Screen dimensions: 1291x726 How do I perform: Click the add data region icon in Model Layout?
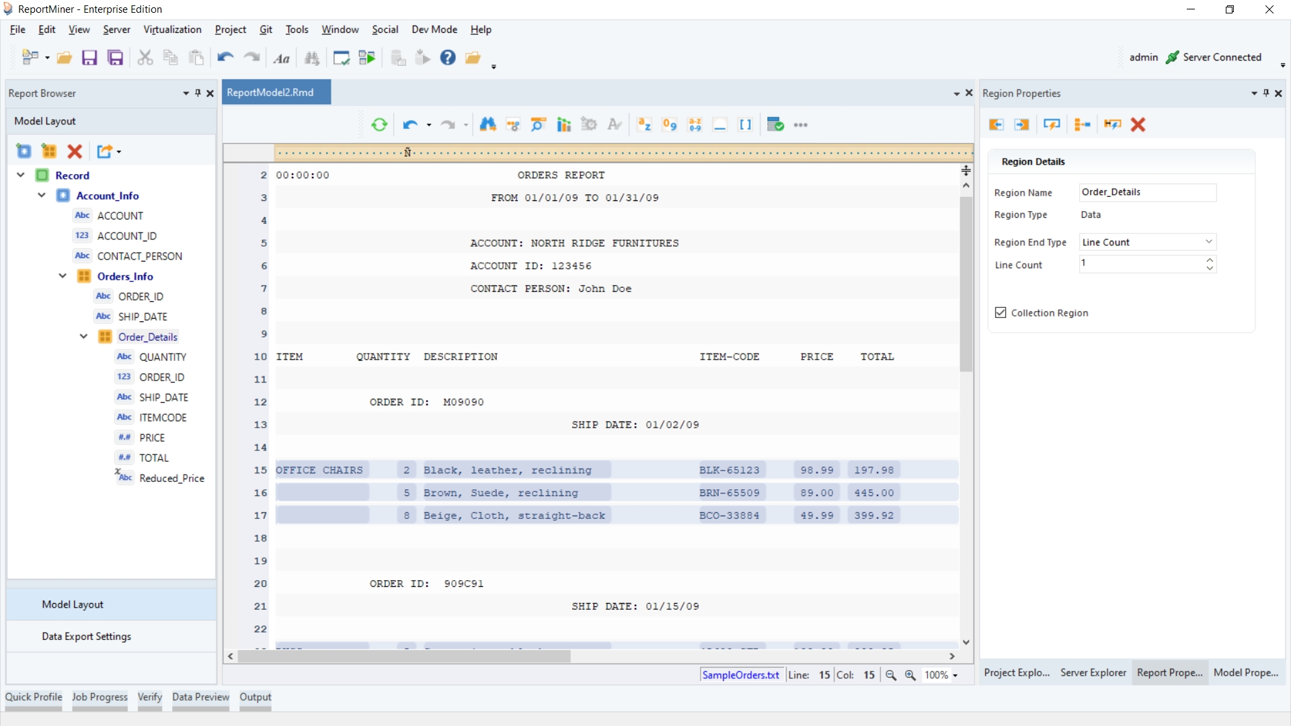point(49,152)
